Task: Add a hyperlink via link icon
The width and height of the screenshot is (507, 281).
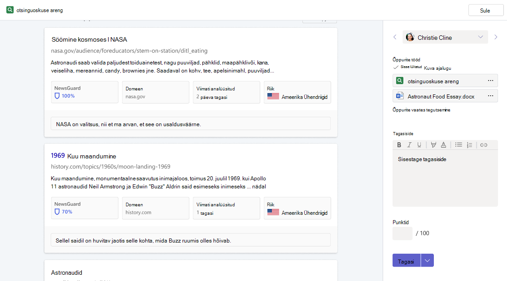Action: coord(484,145)
